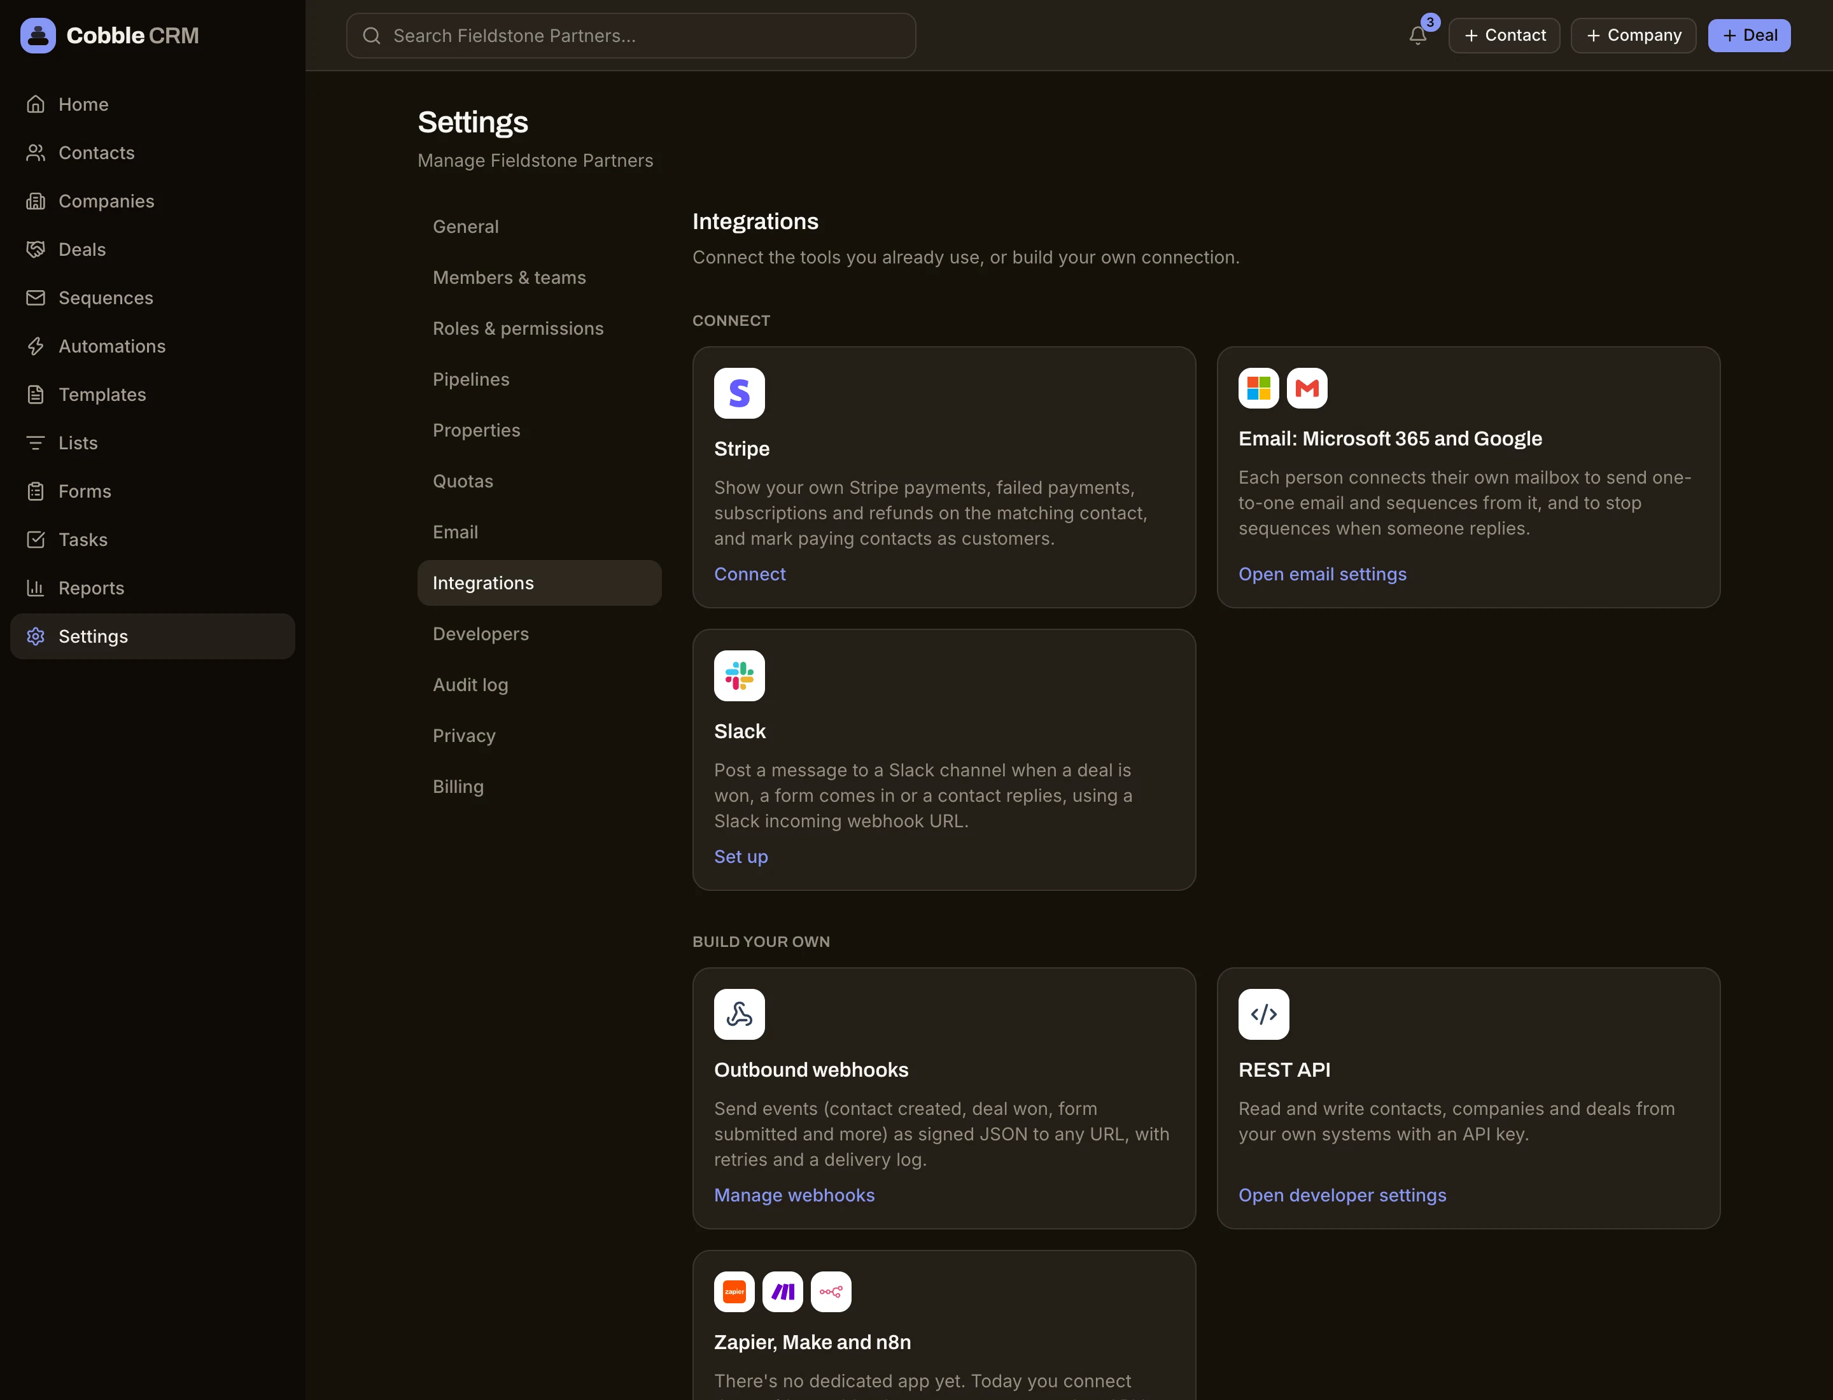Open the notifications bell
Image resolution: width=1833 pixels, height=1400 pixels.
[1418, 36]
